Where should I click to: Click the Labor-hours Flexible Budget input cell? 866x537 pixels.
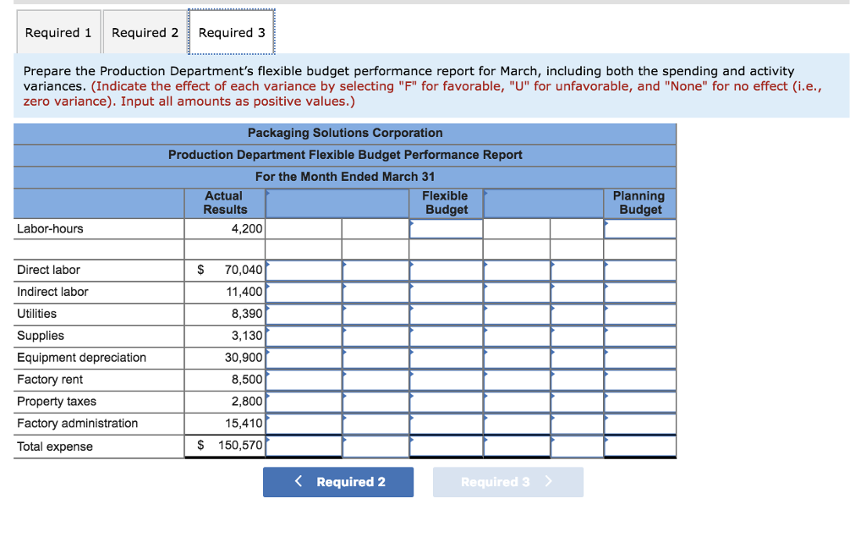(447, 228)
